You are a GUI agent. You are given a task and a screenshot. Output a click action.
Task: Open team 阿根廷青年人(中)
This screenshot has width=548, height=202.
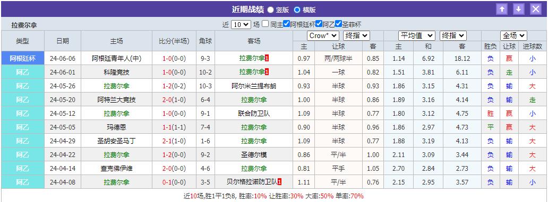tap(116, 59)
